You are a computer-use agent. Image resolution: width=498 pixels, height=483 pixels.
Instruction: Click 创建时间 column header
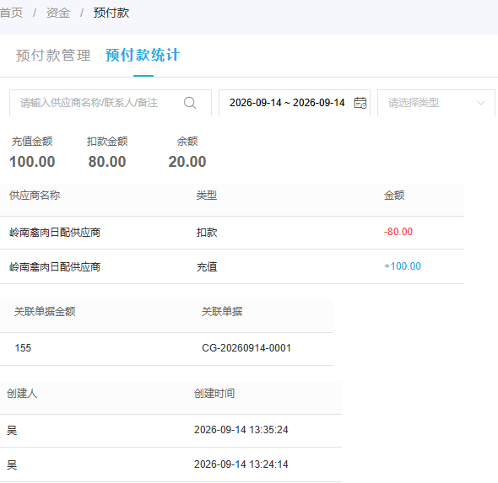click(214, 394)
